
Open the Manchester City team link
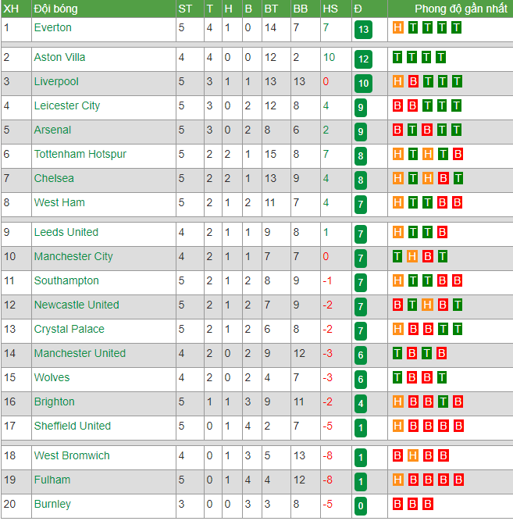click(x=73, y=256)
